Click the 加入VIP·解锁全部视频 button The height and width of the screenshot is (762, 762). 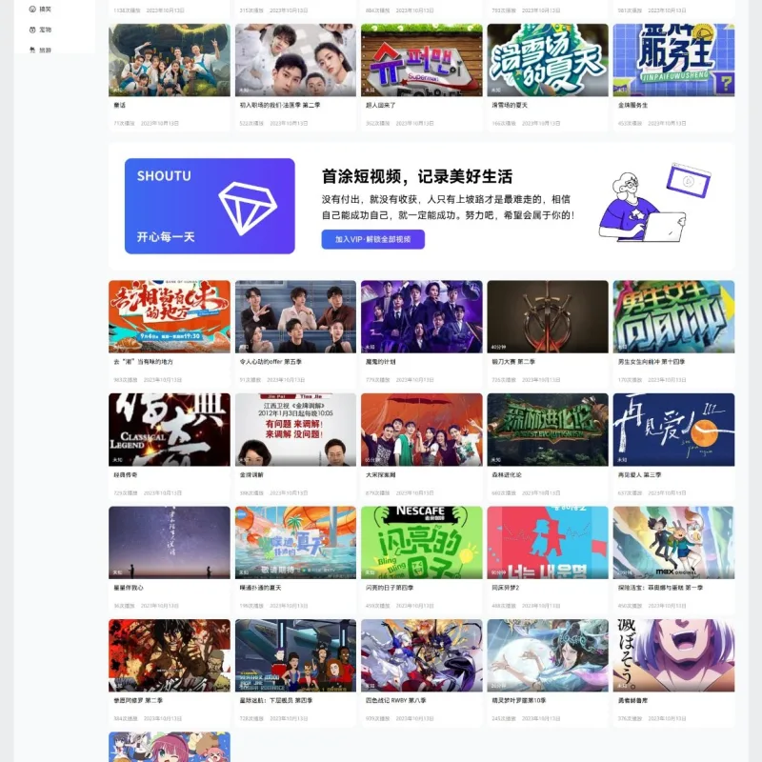372,239
